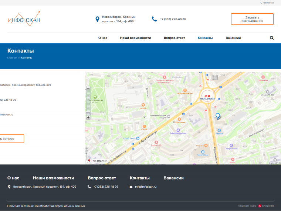Image resolution: width=281 pixels, height=211 pixels.
Task: Click footer email info@infoskan.ru
Action: coord(146,187)
